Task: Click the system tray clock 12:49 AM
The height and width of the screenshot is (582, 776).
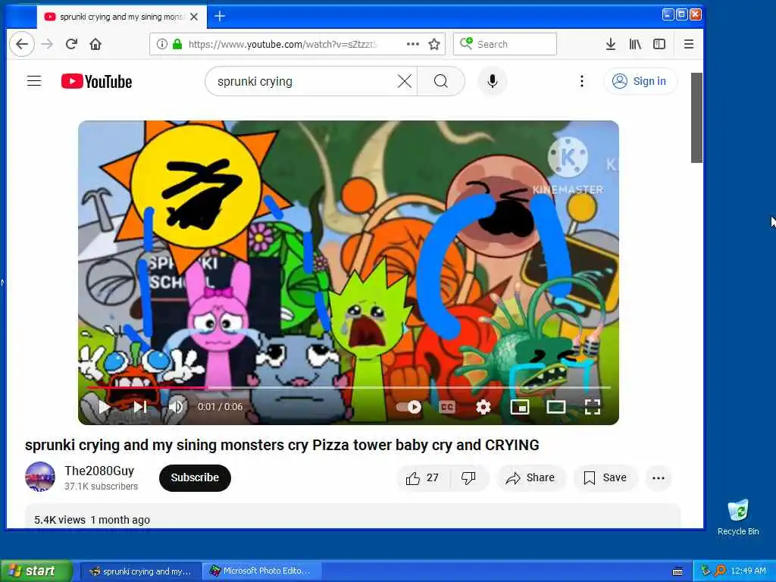Action: point(748,571)
